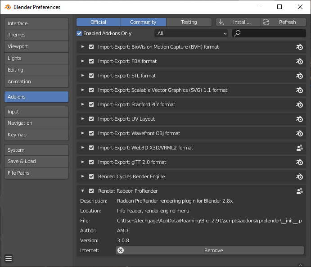Image resolution: width=311 pixels, height=267 pixels.
Task: Click the Blender icon on the STL format row
Action: 299,76
